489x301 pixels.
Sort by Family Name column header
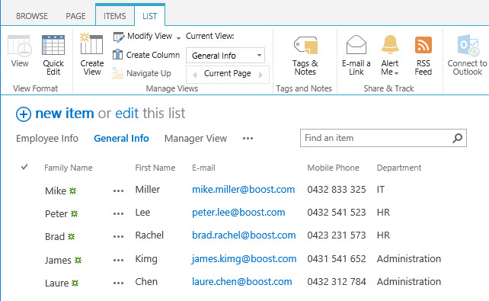pyautogui.click(x=69, y=168)
